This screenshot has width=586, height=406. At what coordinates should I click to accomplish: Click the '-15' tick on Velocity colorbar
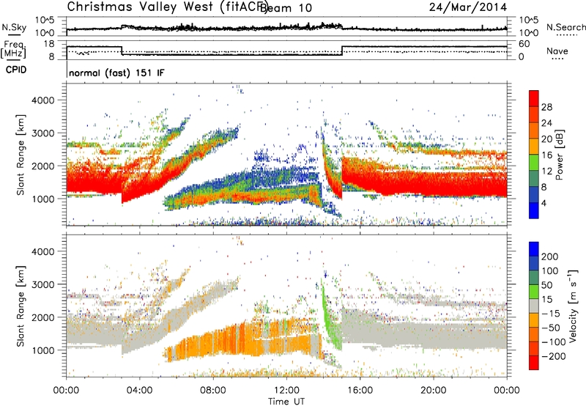tap(551, 314)
